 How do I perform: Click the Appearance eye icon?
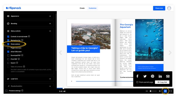8,16
